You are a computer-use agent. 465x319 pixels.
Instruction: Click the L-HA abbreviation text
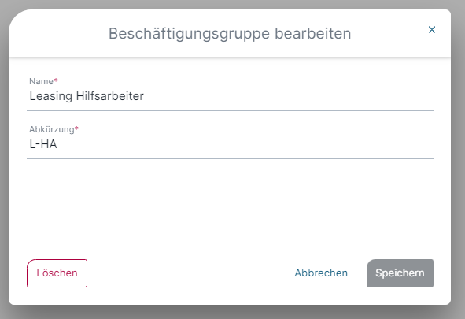[43, 144]
